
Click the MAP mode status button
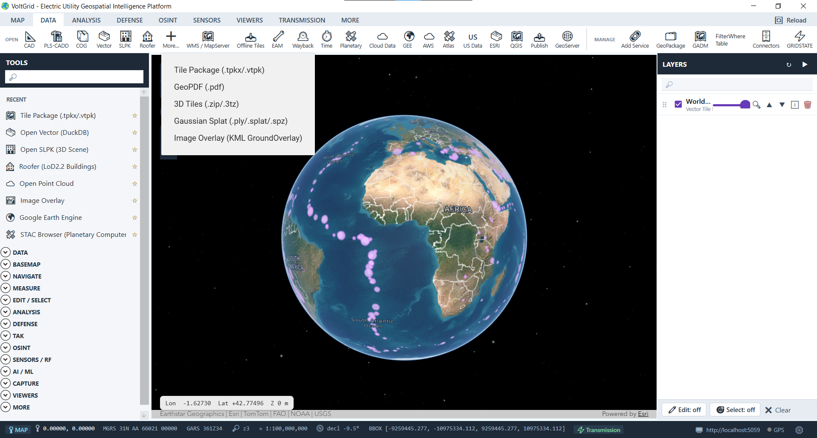click(18, 430)
